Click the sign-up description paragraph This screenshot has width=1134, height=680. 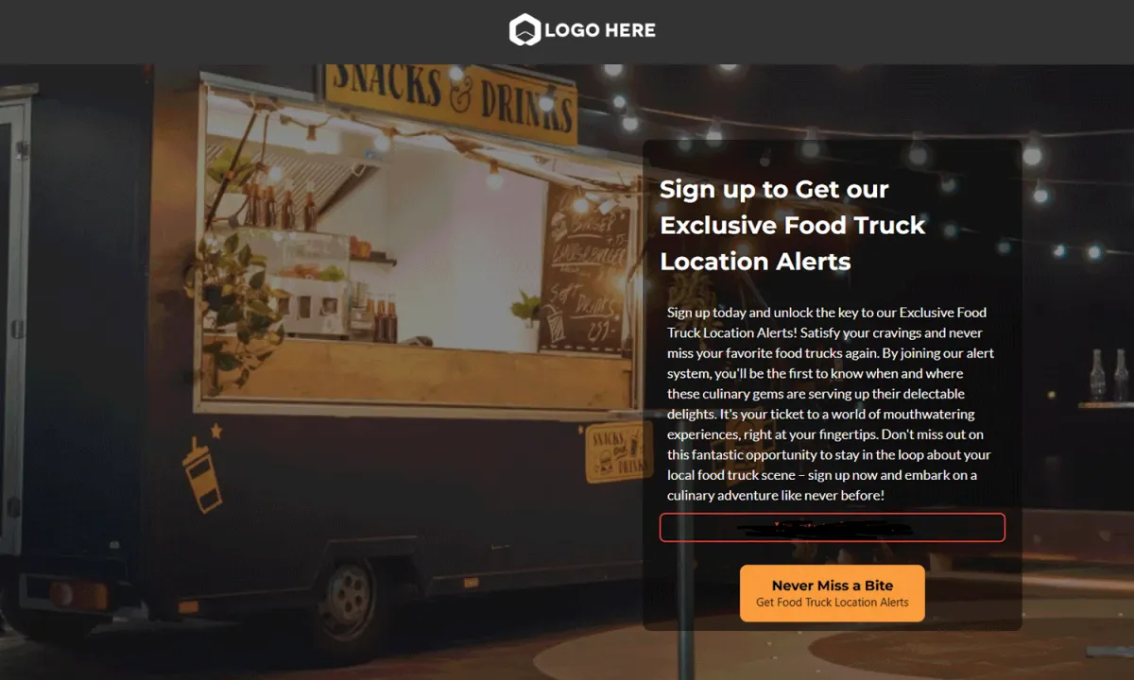point(831,403)
